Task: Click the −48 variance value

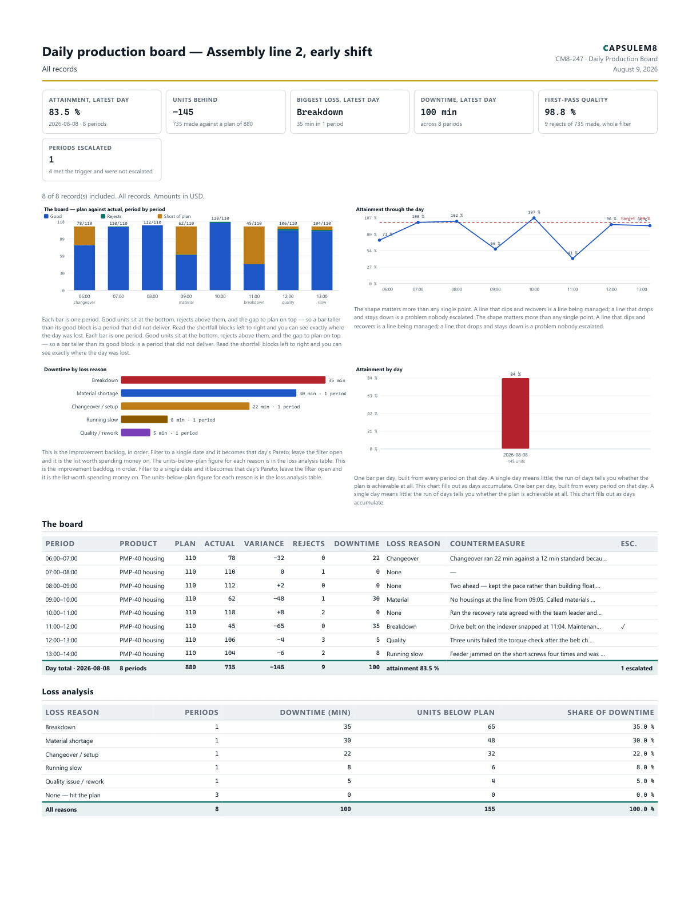Action: click(x=279, y=599)
